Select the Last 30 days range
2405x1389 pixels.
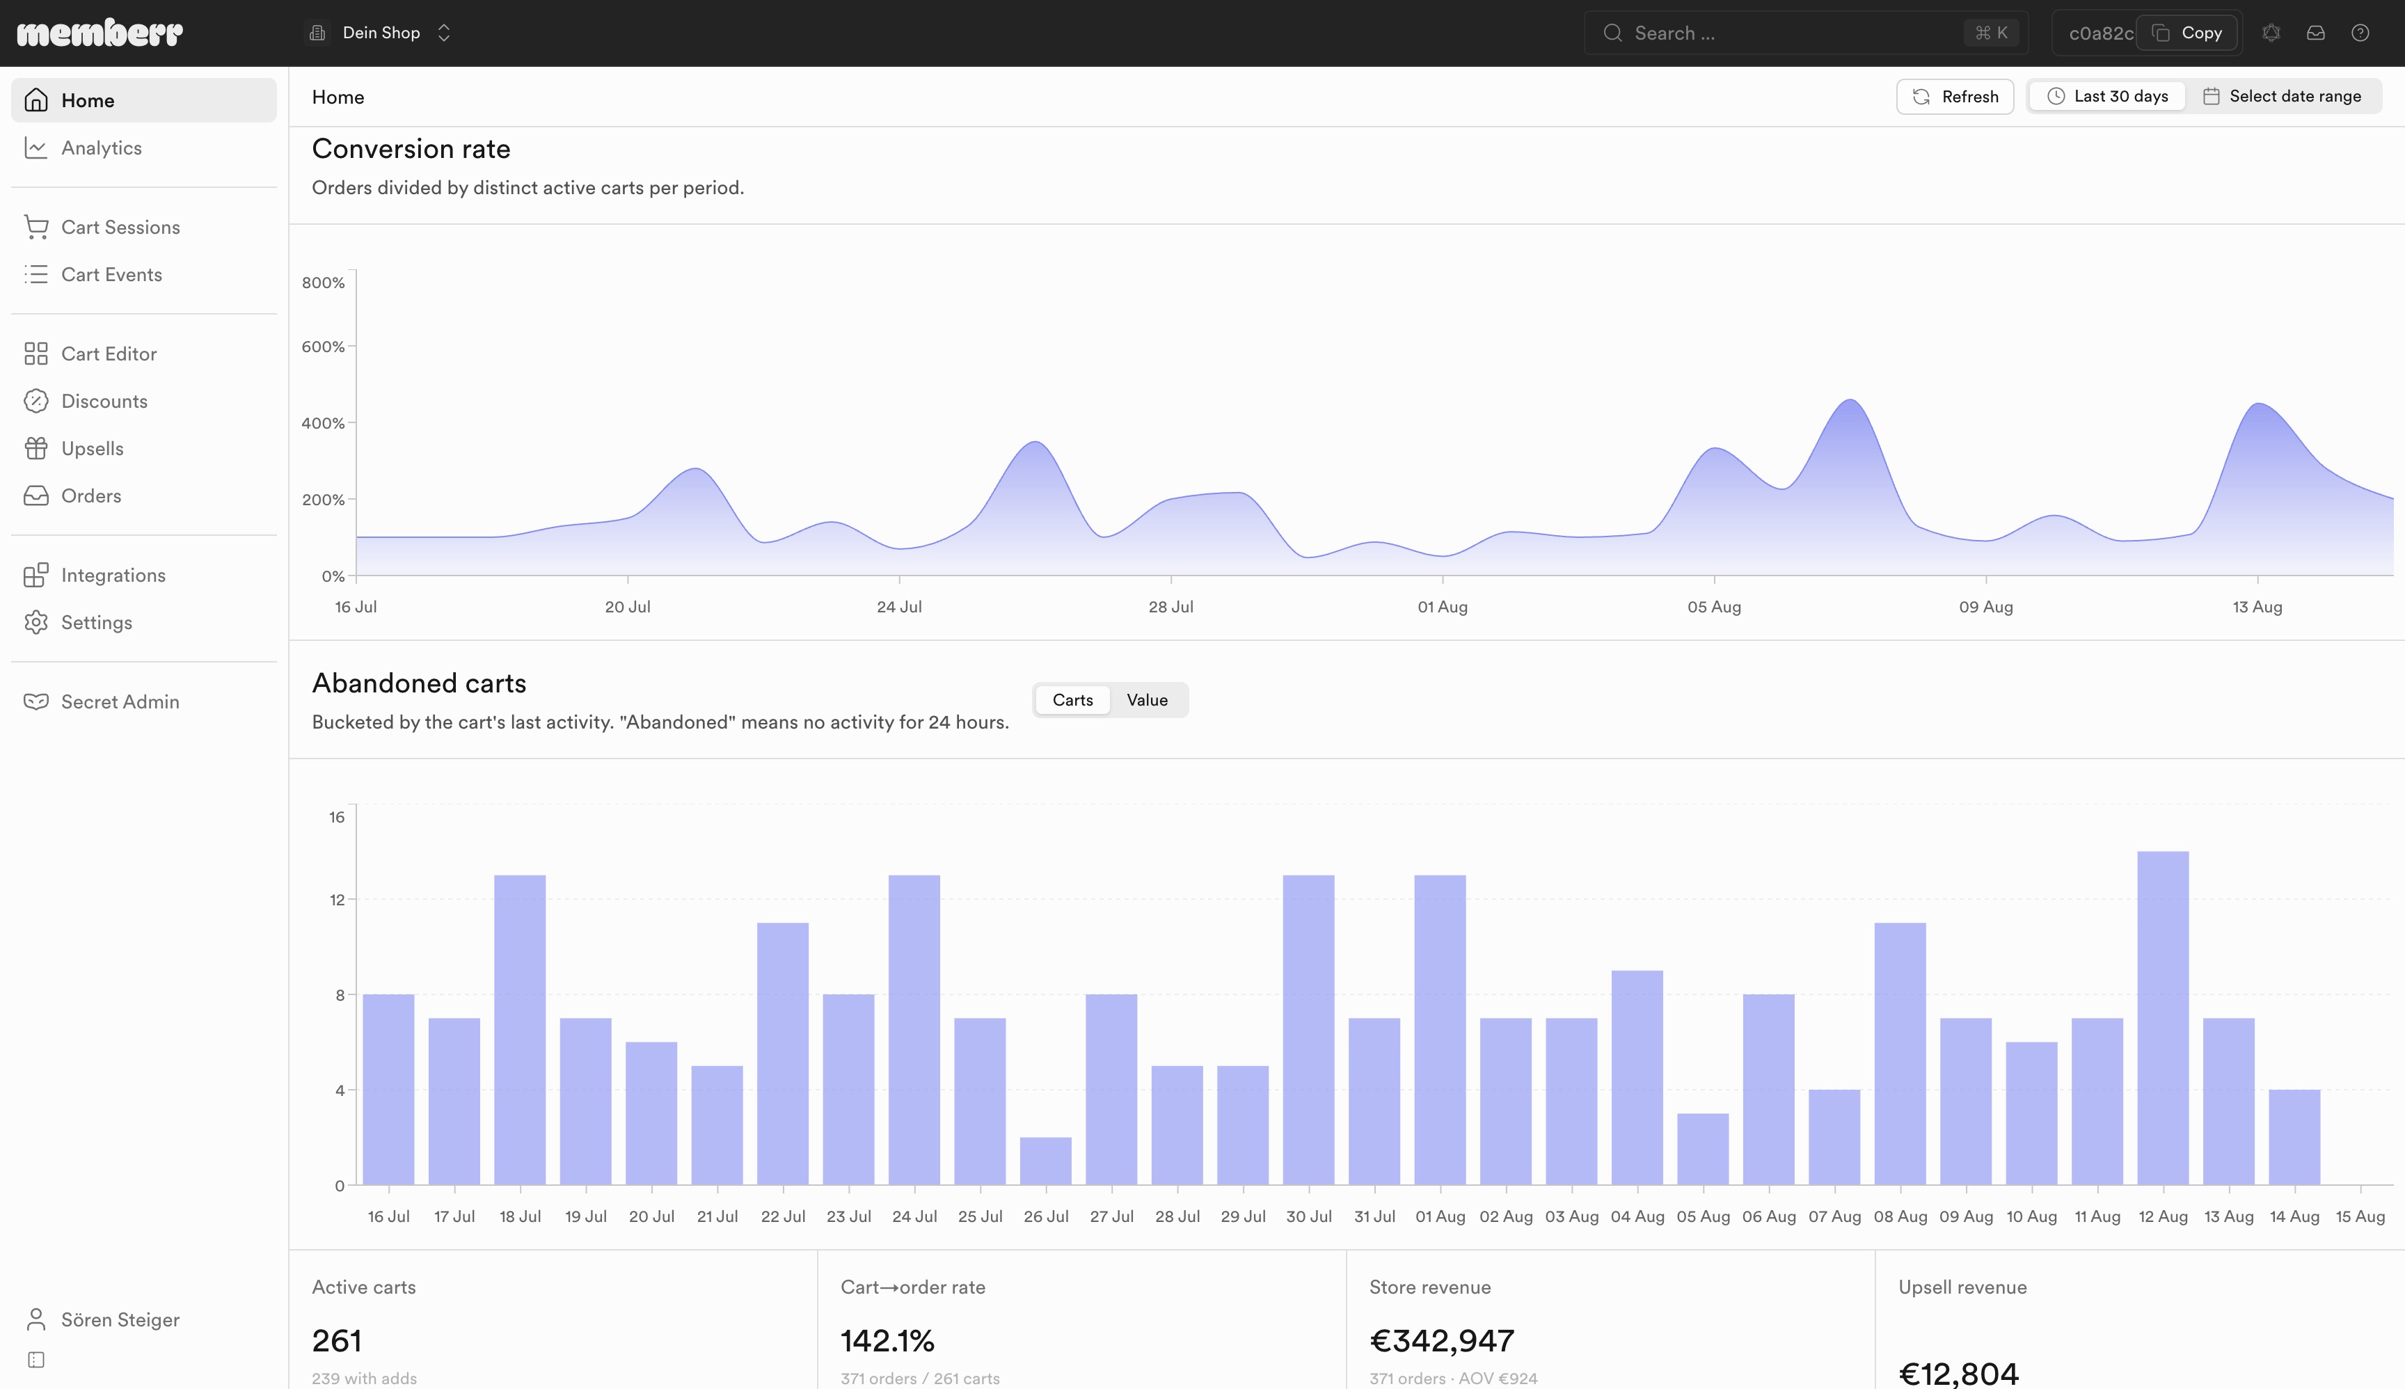tap(2107, 96)
